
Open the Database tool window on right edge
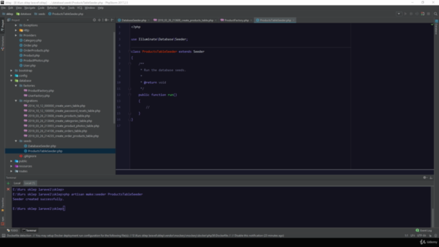pos(436,28)
